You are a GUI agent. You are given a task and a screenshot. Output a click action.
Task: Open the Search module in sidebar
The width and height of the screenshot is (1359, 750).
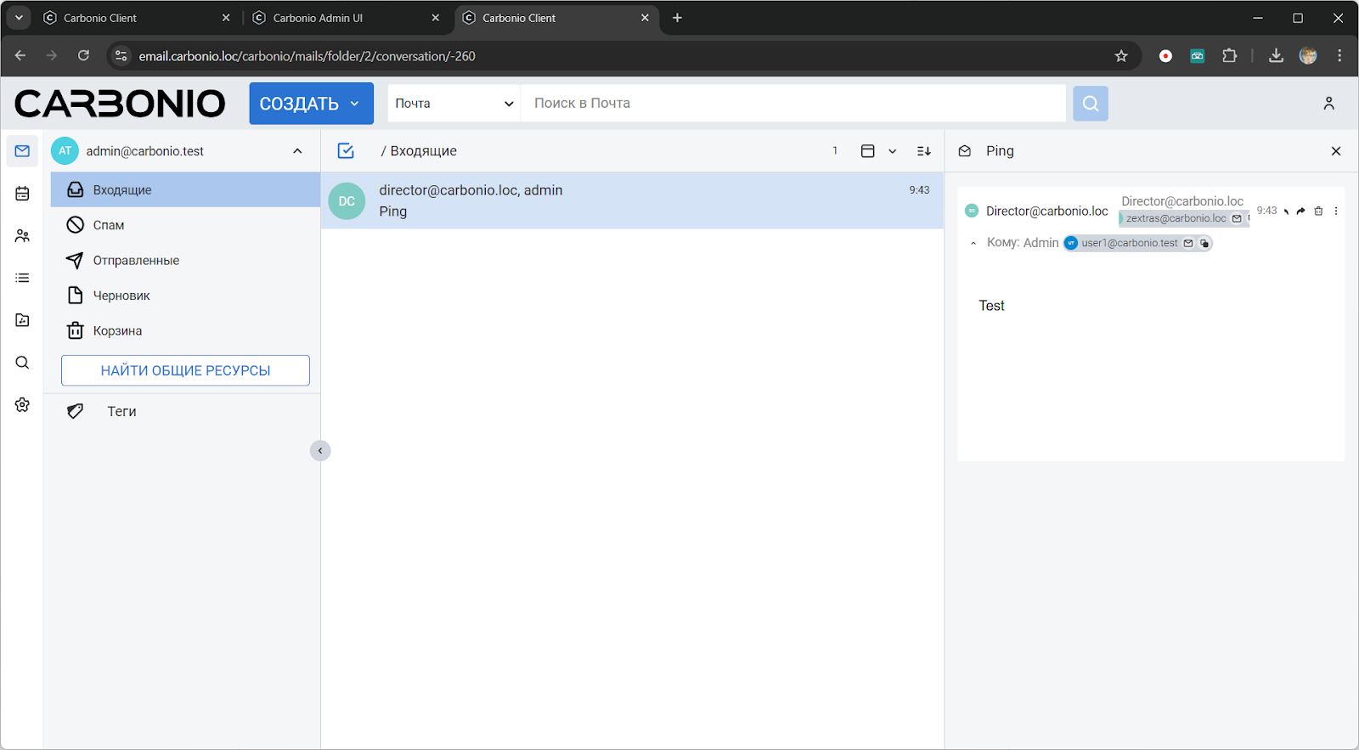click(22, 363)
